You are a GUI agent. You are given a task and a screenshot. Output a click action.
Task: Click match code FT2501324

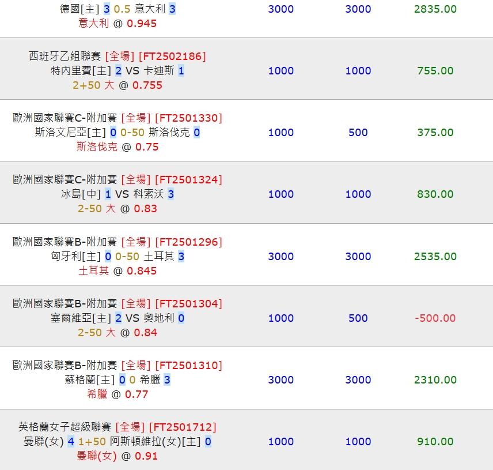tap(188, 179)
